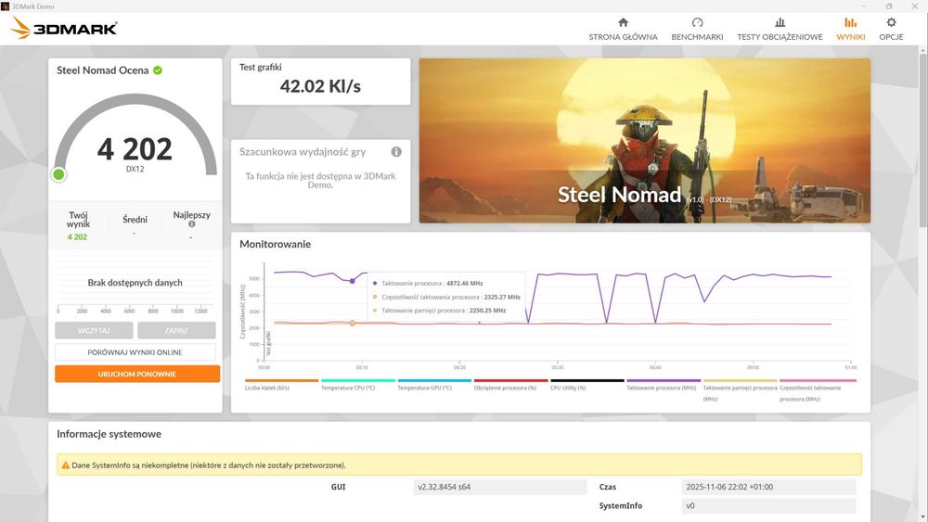Click the Zapisz button
Screen dimensions: 928x522
point(176,330)
